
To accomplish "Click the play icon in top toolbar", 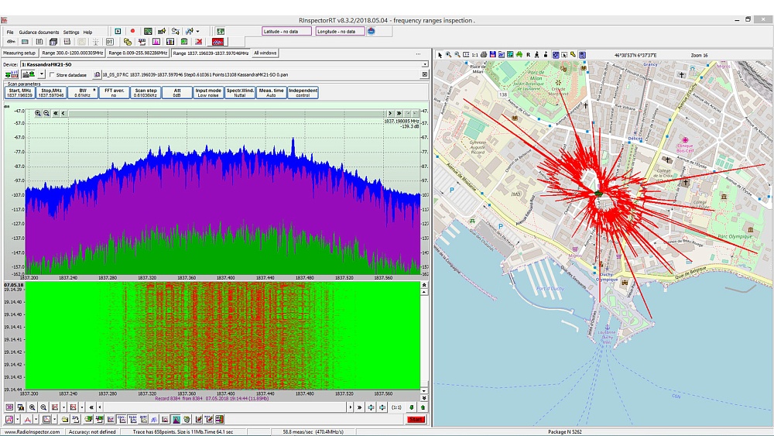I will coord(118,32).
